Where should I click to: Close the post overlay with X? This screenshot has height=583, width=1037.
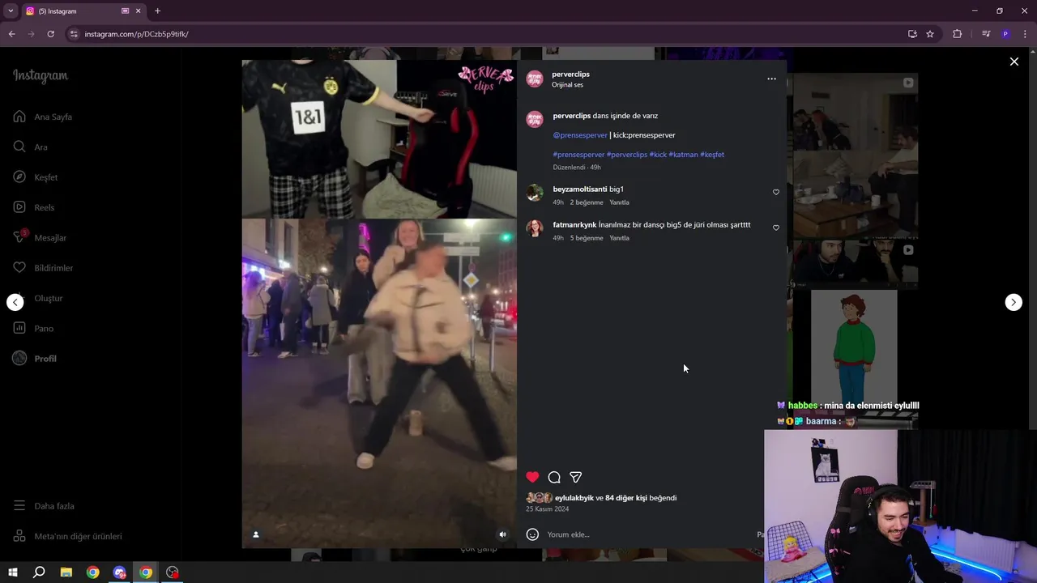[1014, 62]
